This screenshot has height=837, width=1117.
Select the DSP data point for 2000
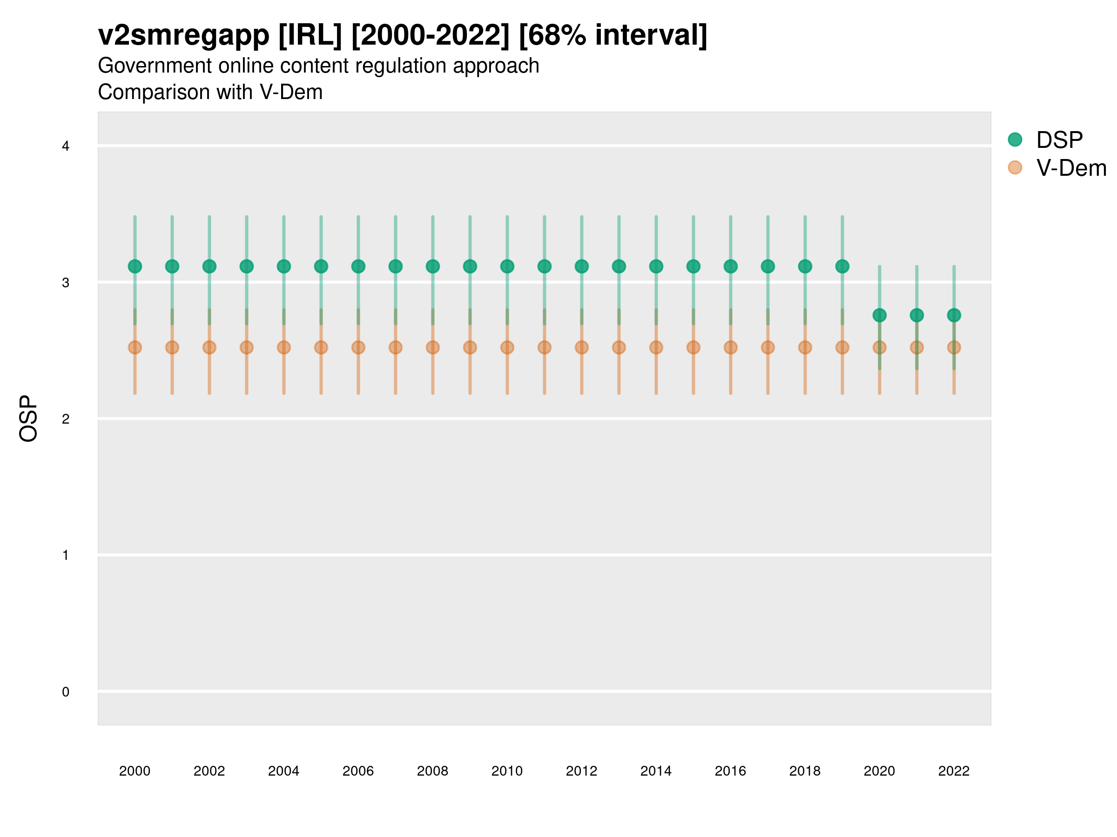pos(135,266)
